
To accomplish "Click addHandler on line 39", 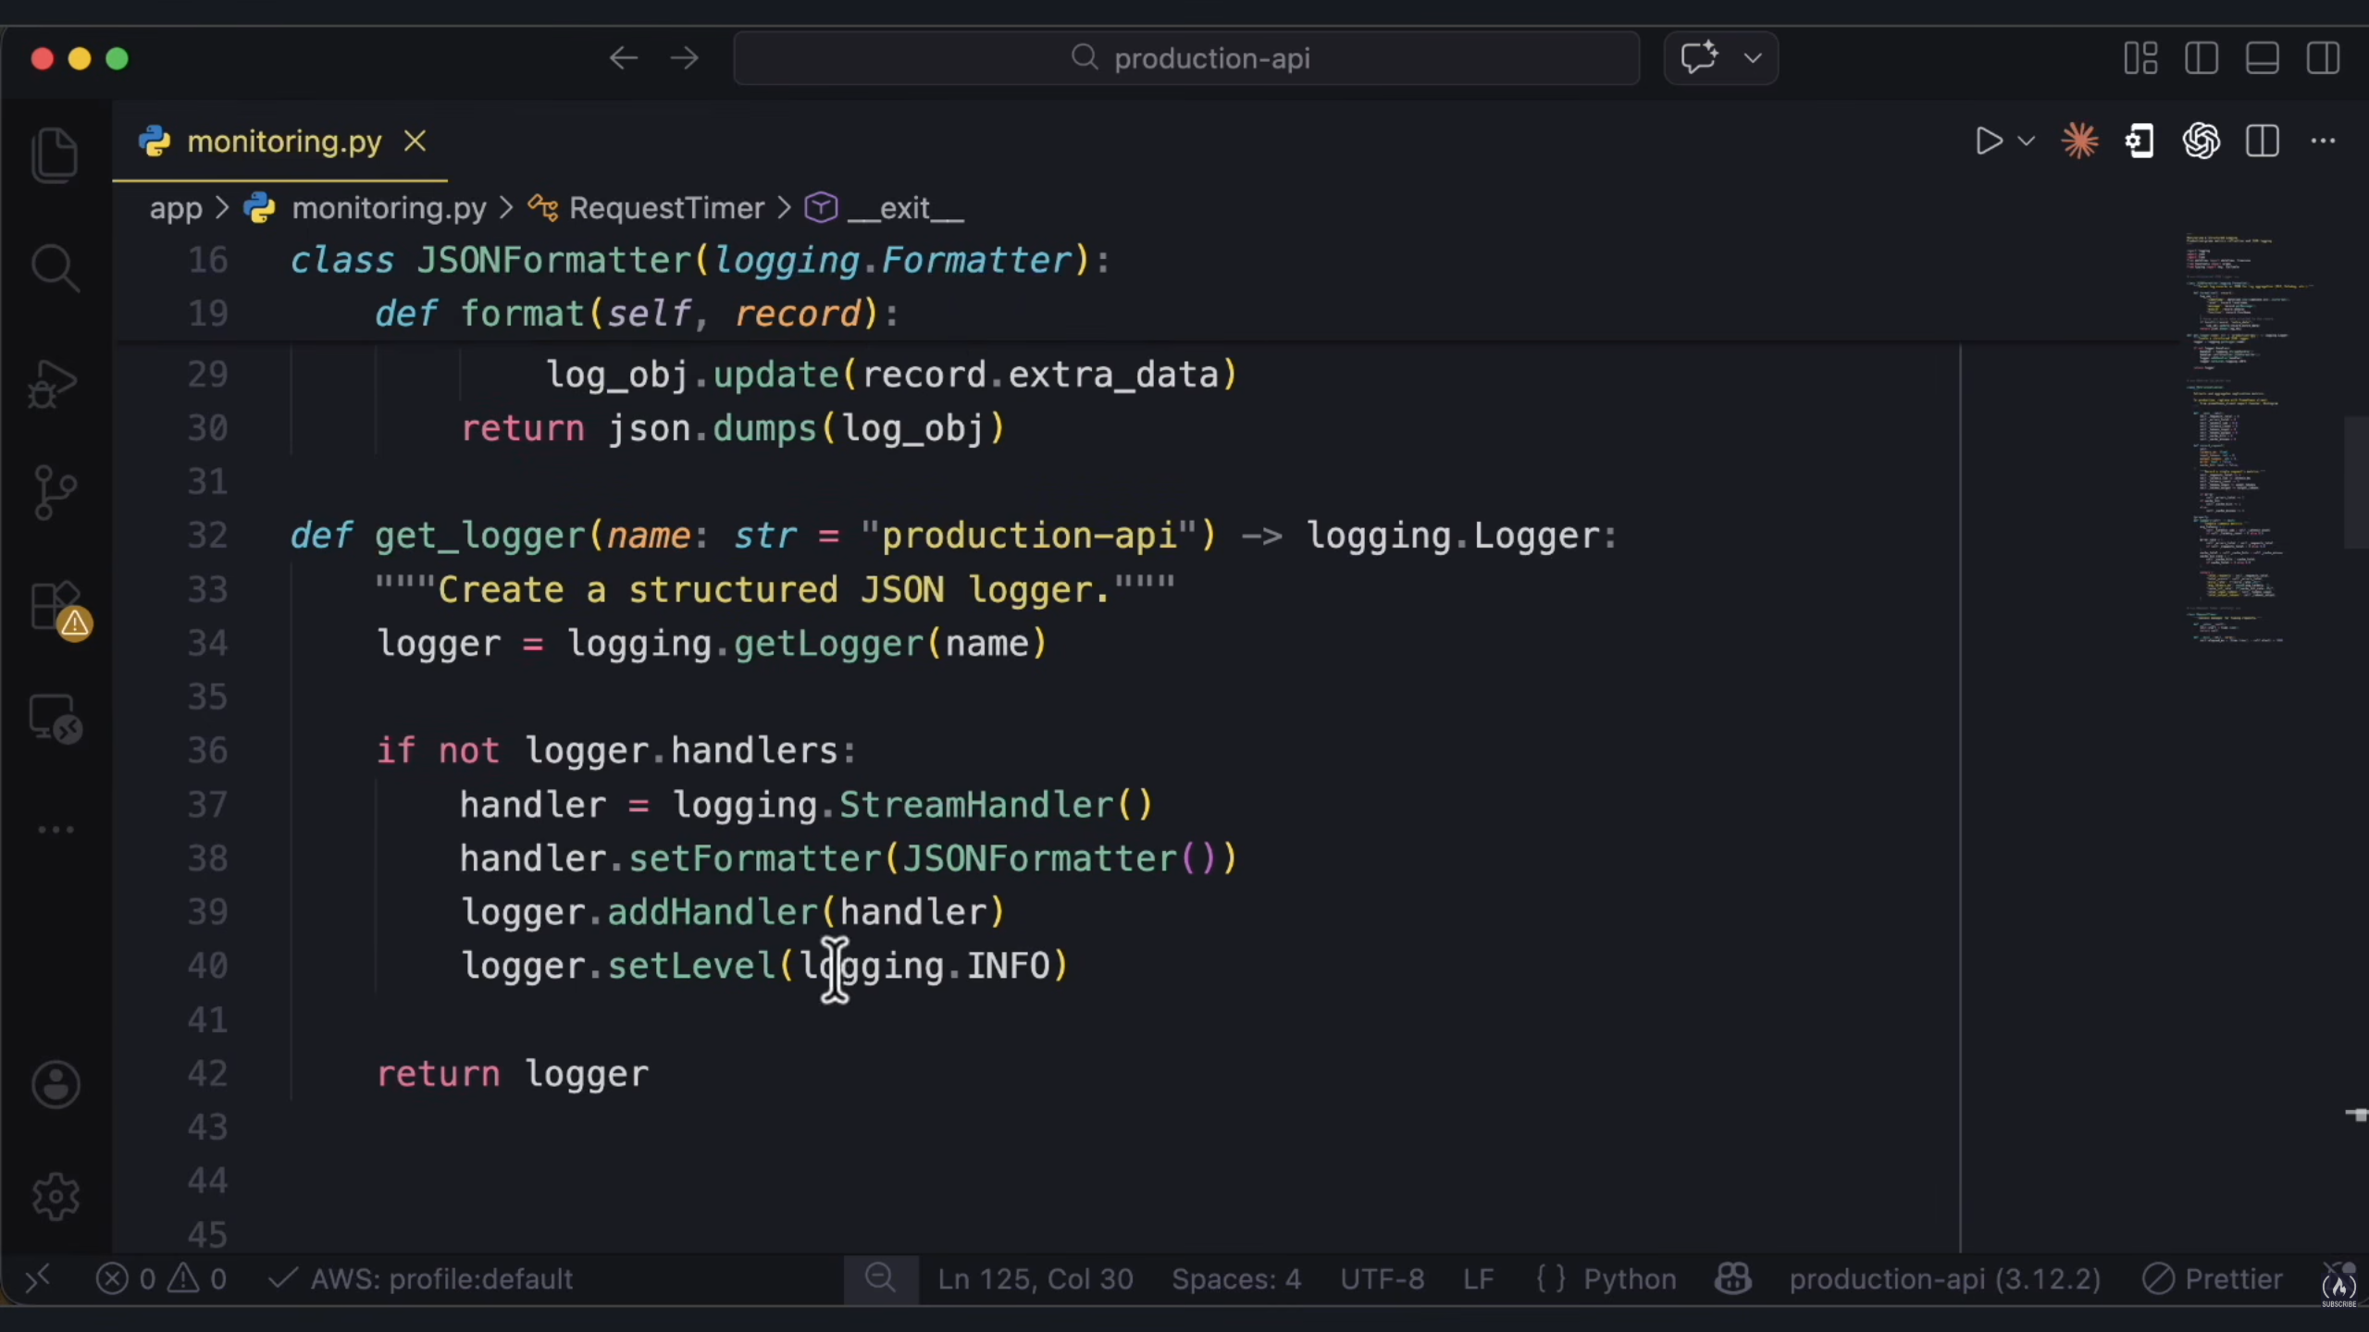I will point(713,912).
